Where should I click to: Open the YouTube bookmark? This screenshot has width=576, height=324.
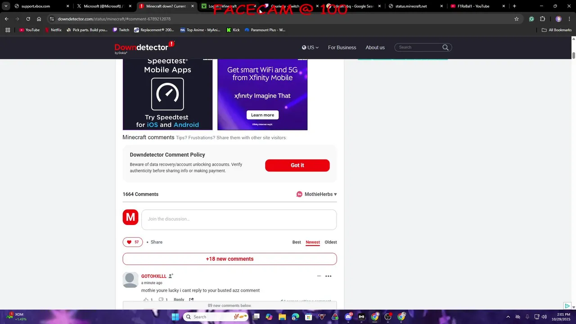tap(29, 30)
